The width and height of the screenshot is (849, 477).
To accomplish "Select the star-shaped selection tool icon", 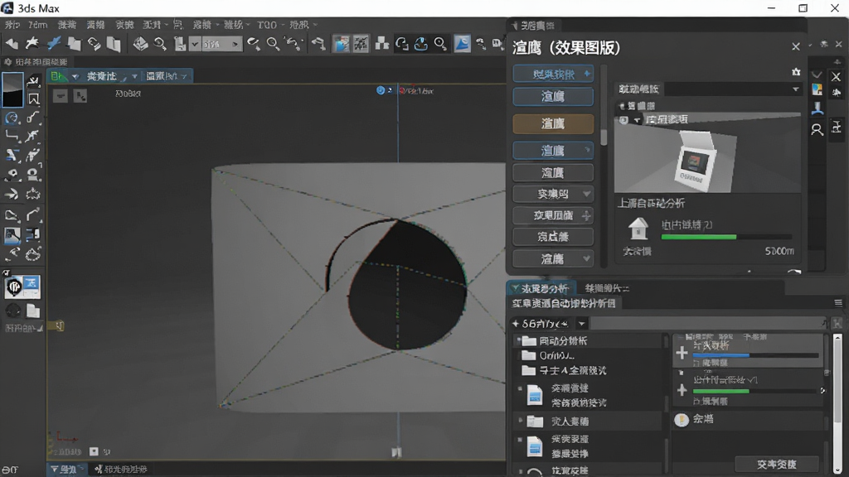I will [32, 44].
